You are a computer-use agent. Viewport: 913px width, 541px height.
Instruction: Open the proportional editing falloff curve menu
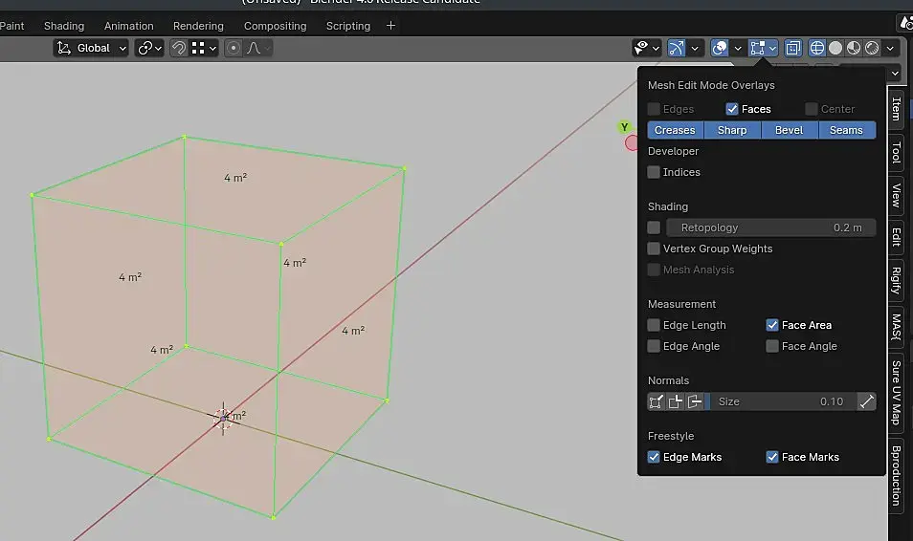[x=258, y=48]
